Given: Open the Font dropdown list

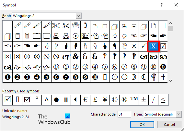Looking at the screenshot, I should click(78, 16).
